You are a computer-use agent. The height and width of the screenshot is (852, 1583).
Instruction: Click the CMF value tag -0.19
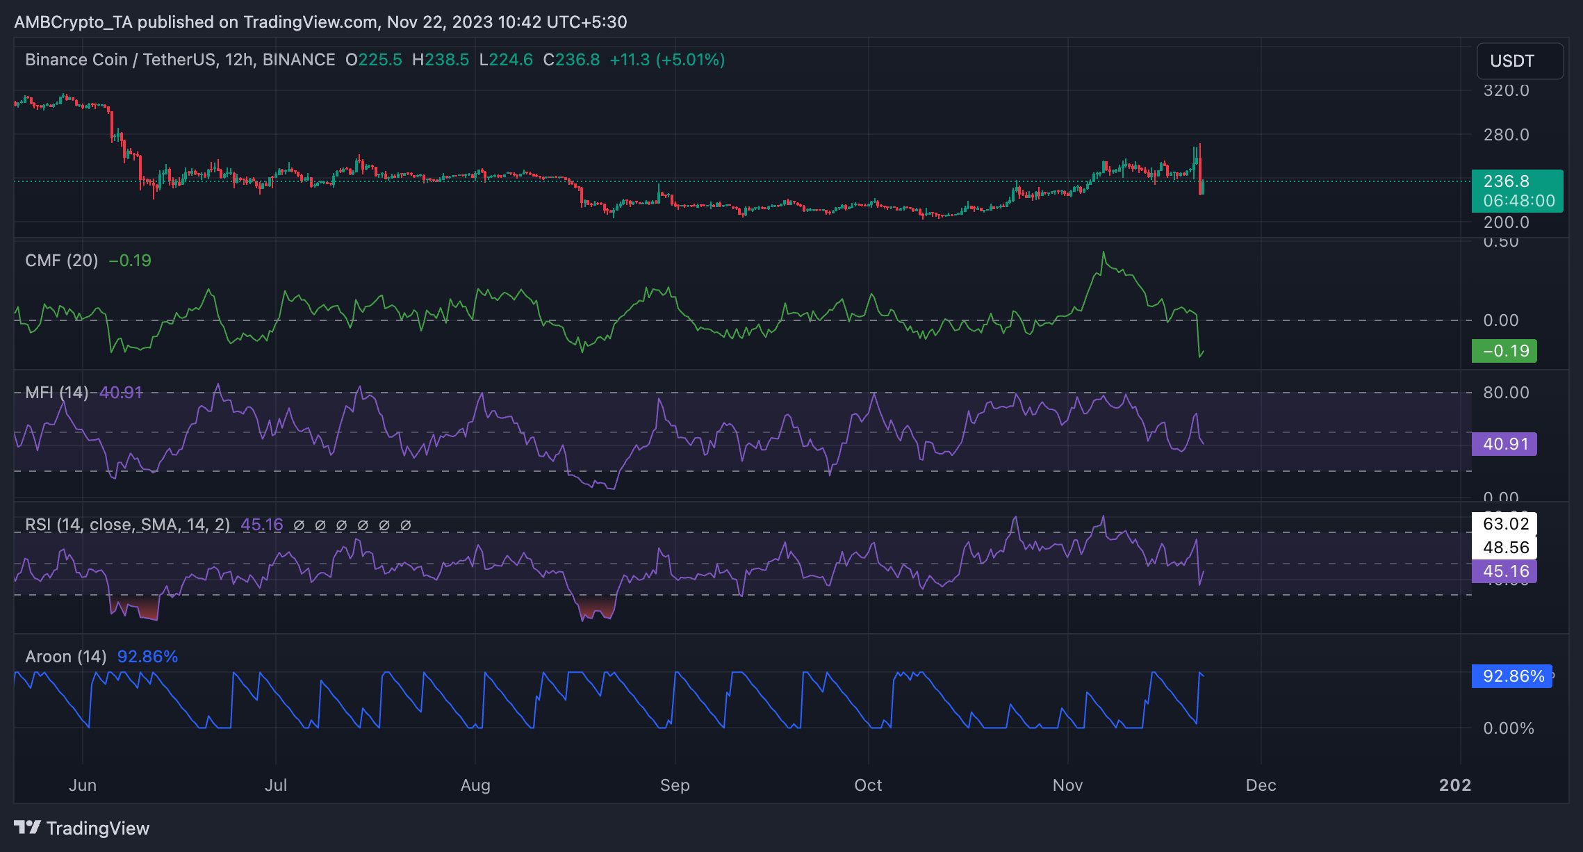point(1504,351)
